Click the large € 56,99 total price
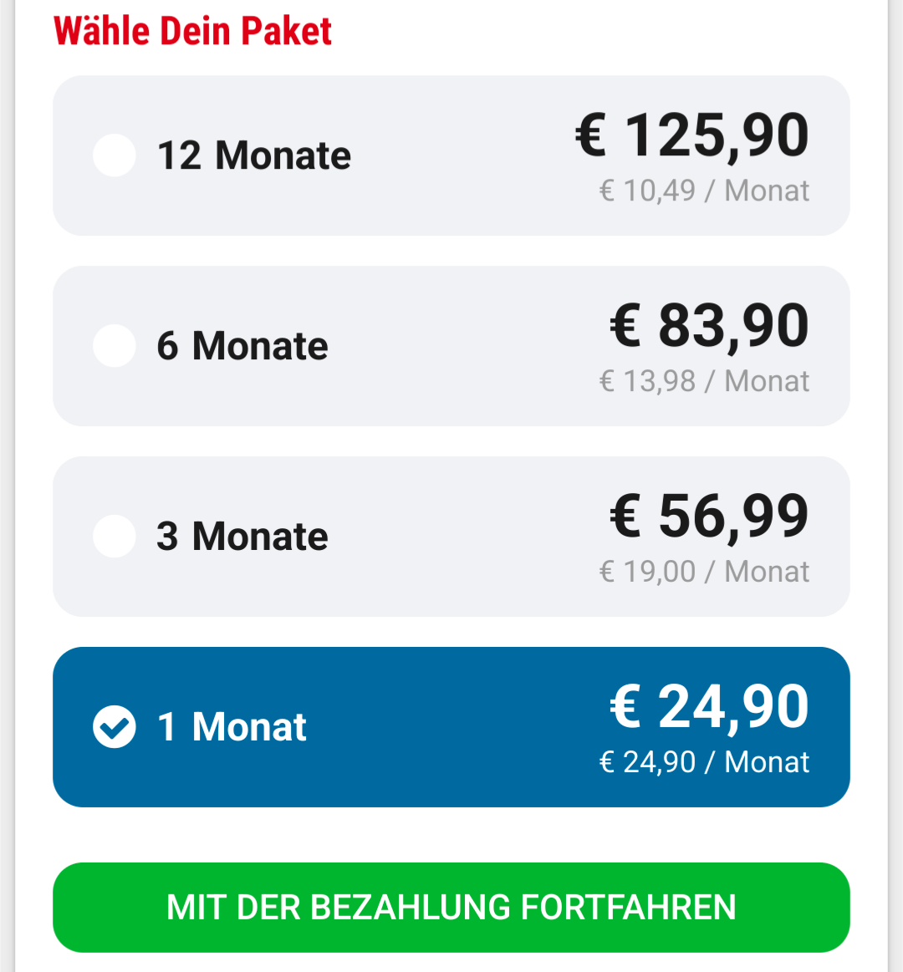The height and width of the screenshot is (972, 903). point(709,517)
